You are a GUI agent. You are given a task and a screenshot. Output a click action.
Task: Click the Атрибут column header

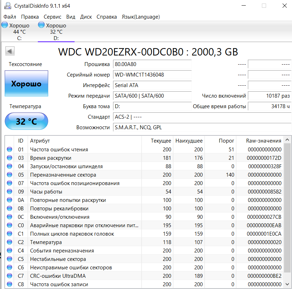(85, 141)
